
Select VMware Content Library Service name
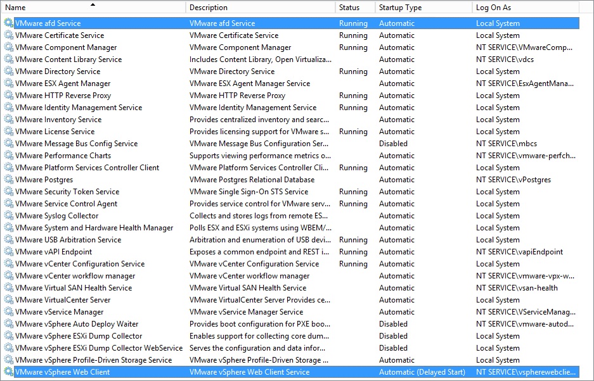[68, 59]
